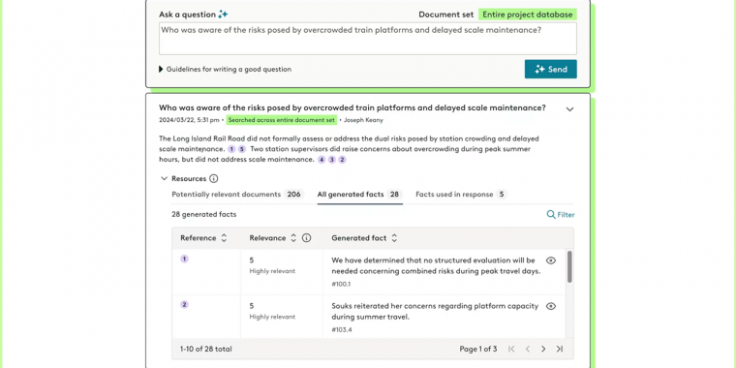
Task: Click Entire project database document set
Action: (528, 15)
